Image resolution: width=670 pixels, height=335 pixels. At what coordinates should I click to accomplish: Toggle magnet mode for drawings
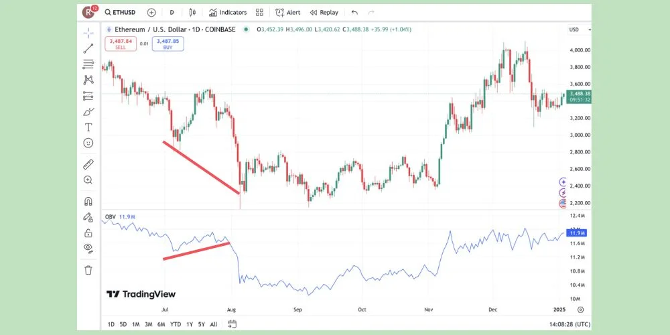click(x=88, y=201)
